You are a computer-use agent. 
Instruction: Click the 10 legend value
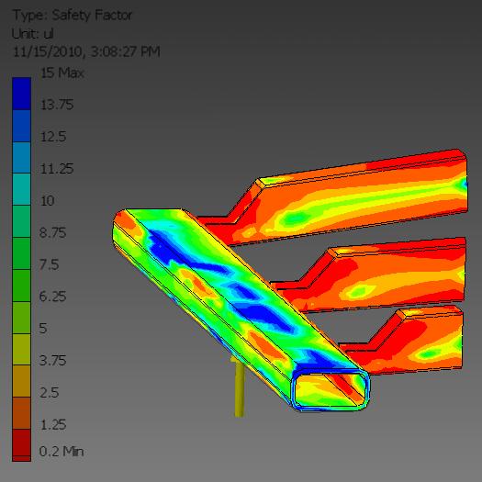pos(48,201)
